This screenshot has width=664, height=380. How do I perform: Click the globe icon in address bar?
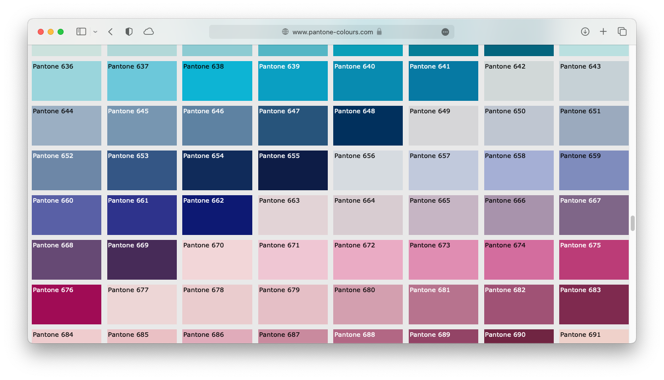(x=285, y=32)
